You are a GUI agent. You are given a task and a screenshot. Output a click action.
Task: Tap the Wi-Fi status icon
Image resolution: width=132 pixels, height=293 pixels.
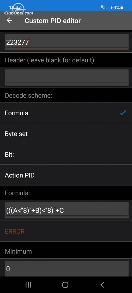(x=102, y=7)
